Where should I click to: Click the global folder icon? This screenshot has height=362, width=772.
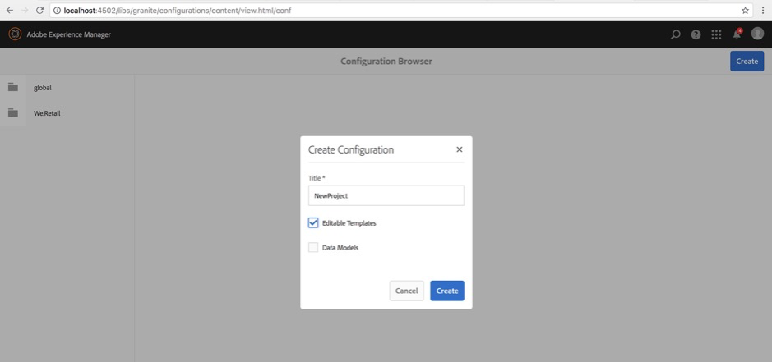[13, 87]
